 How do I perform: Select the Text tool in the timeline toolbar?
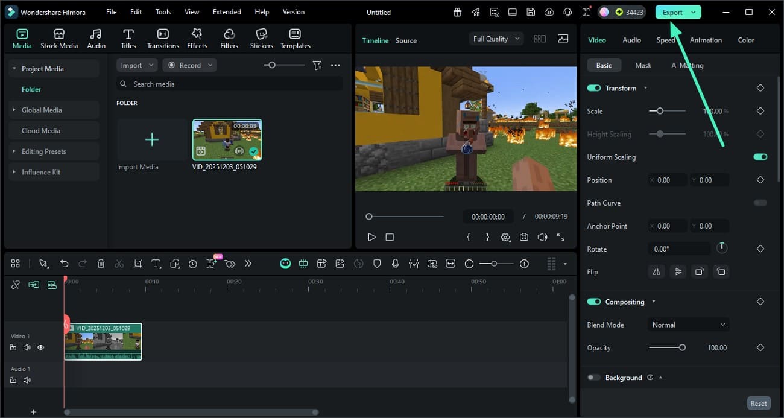click(156, 264)
